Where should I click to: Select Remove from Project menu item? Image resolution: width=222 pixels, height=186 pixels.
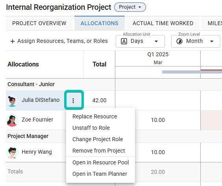(x=100, y=151)
